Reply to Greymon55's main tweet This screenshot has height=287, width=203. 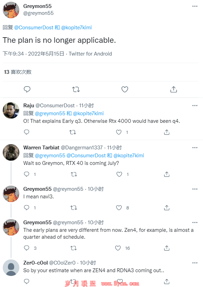point(27,89)
